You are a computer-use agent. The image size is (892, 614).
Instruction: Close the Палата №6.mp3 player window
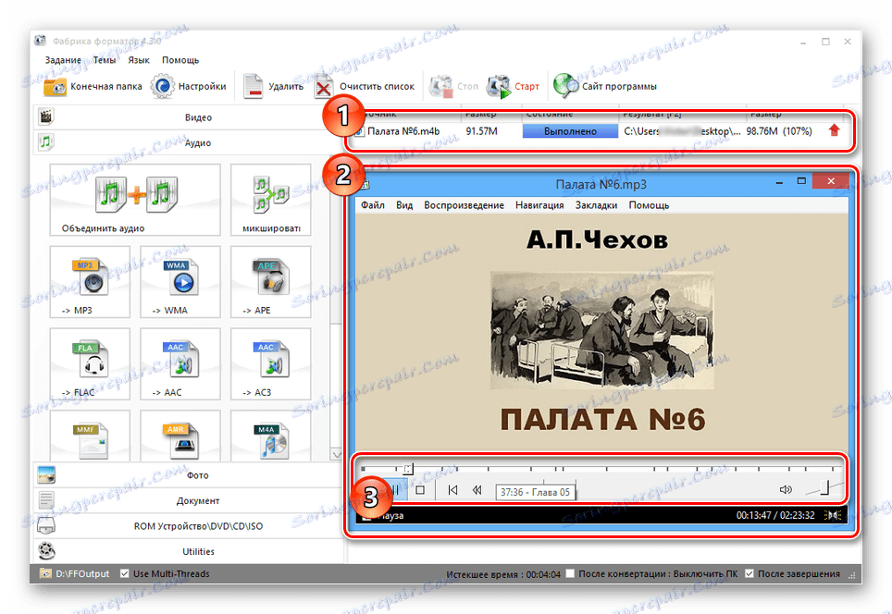pos(831,181)
